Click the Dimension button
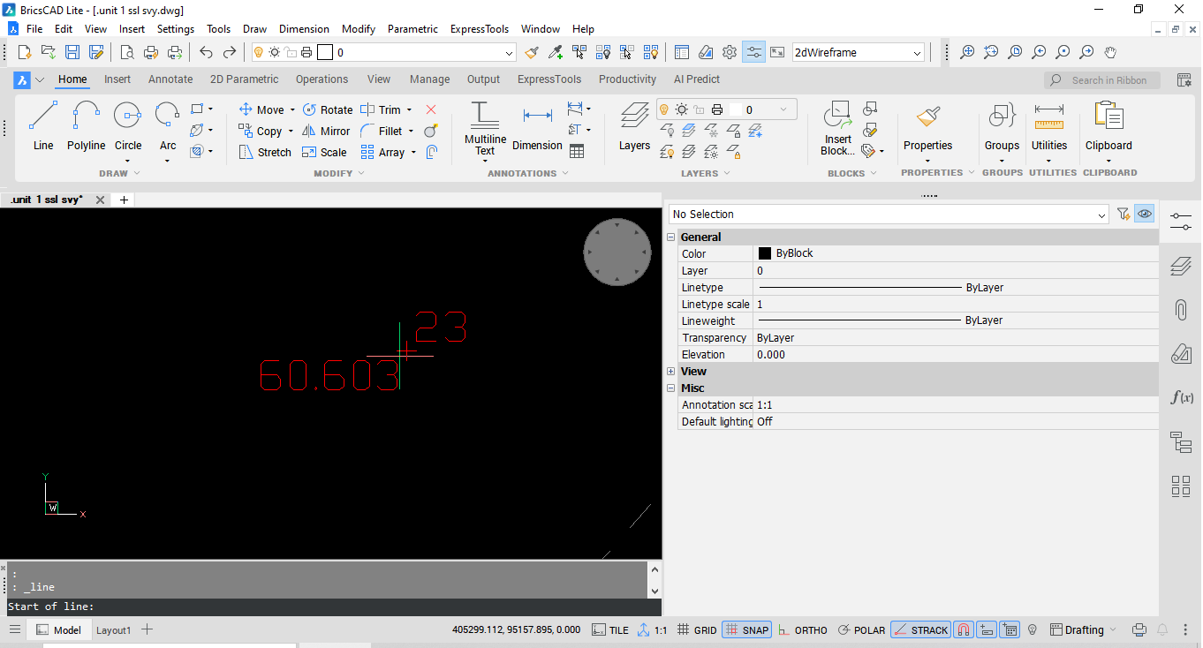The width and height of the screenshot is (1203, 648). click(537, 128)
